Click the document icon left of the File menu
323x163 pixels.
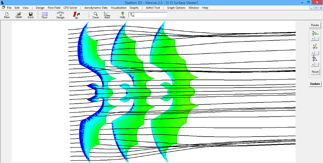click(x=3, y=8)
